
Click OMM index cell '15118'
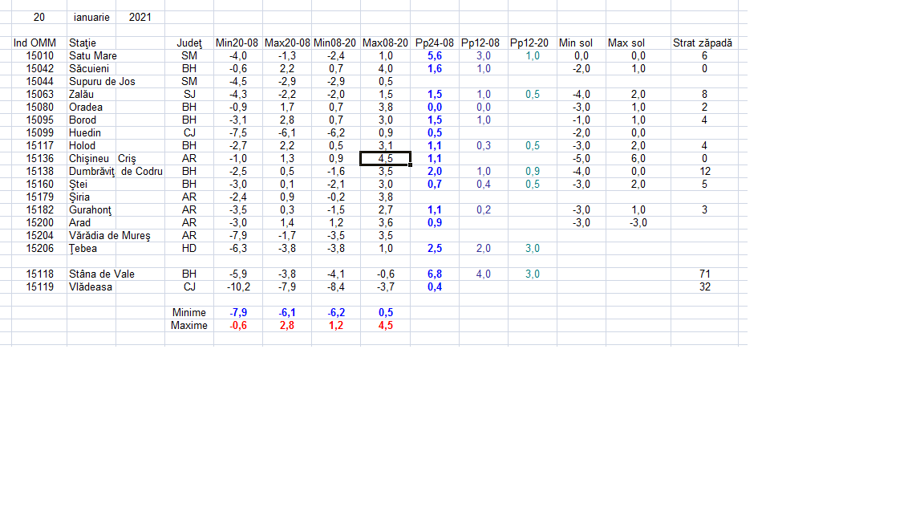point(38,274)
